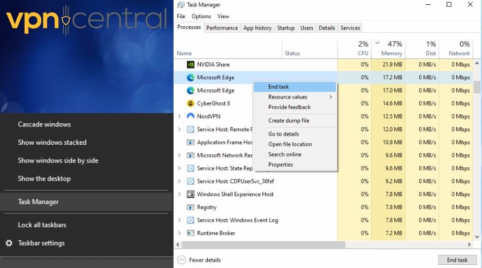Click the Status column header
The image size is (482, 268).
(310, 49)
